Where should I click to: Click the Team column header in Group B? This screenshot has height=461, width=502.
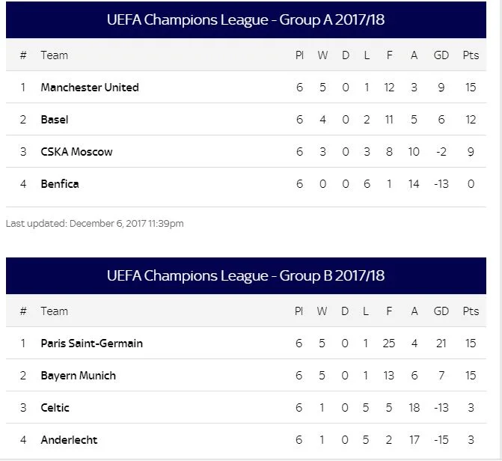54,311
